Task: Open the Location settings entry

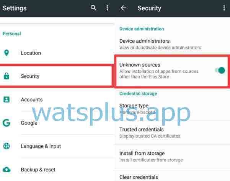Action: point(57,53)
